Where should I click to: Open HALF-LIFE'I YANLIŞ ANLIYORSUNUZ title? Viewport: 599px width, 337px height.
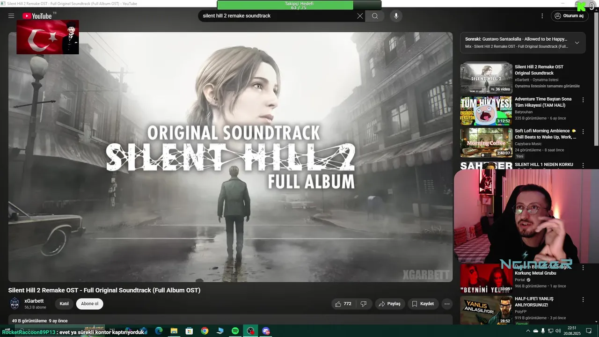[534, 302]
